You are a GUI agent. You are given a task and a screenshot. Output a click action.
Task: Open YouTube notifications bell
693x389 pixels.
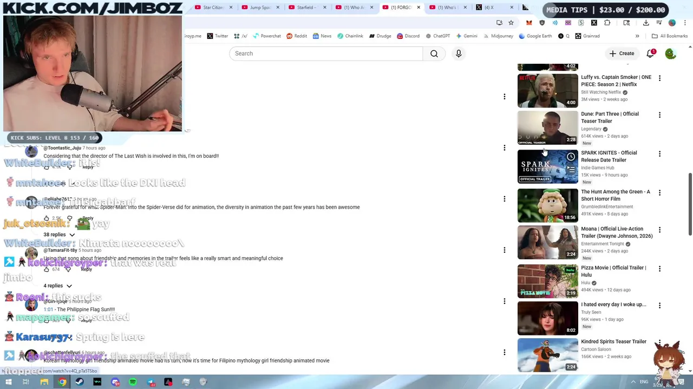pyautogui.click(x=650, y=53)
